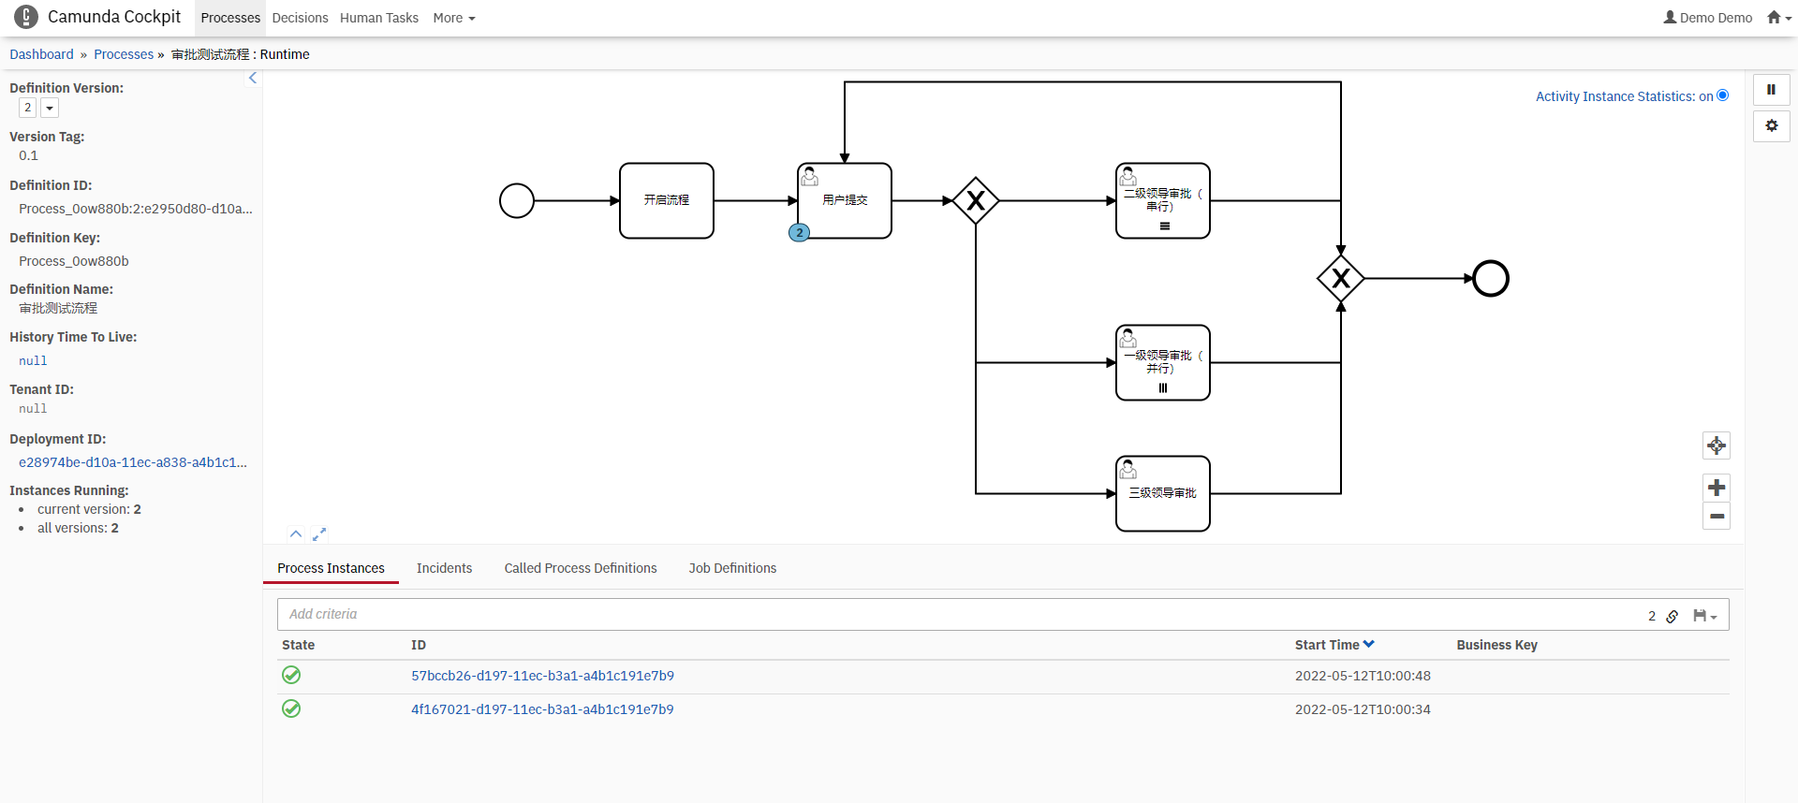Switch to the Job Definitions tab
This screenshot has width=1798, height=803.
click(x=732, y=568)
